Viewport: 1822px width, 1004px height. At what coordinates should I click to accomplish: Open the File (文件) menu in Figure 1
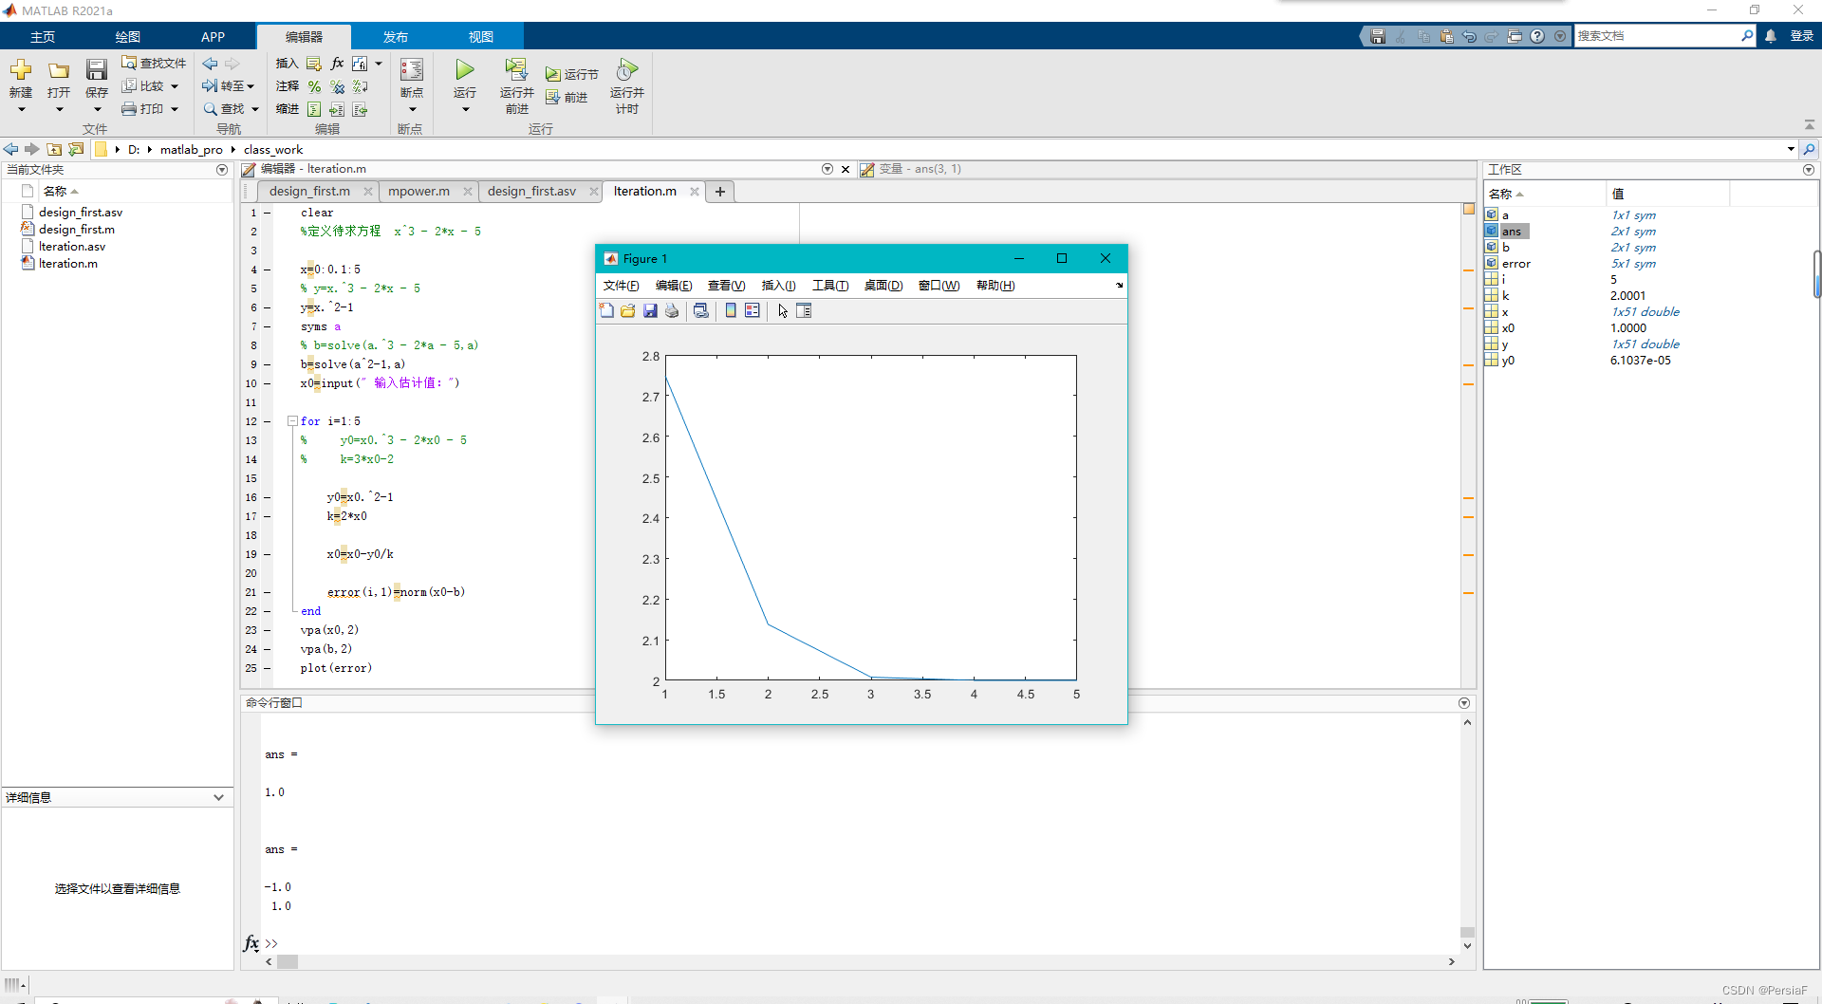pyautogui.click(x=622, y=286)
